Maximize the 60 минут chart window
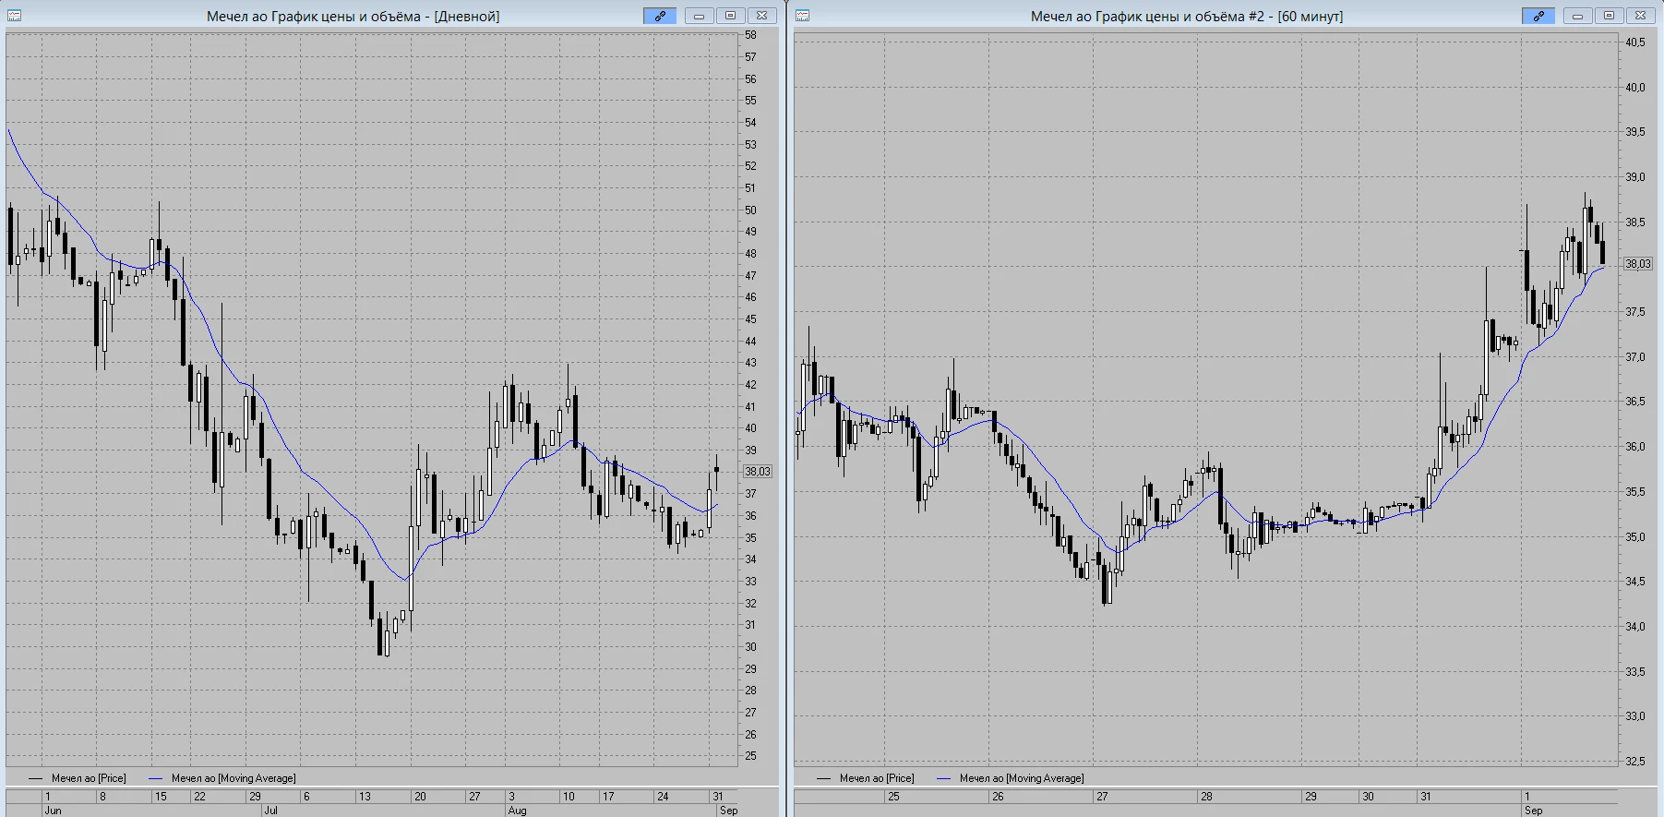Screen dimensions: 1664x817 pyautogui.click(x=1609, y=16)
